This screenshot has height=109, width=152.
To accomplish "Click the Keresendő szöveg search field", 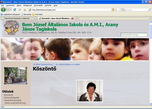I will (134, 35).
